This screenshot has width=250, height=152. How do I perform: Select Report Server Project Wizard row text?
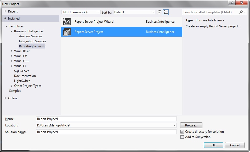pos(94,22)
